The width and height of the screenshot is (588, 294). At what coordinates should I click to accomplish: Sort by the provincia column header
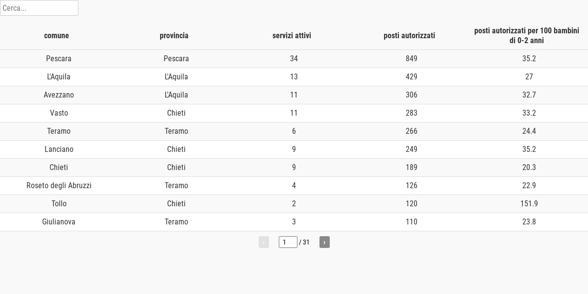click(174, 35)
